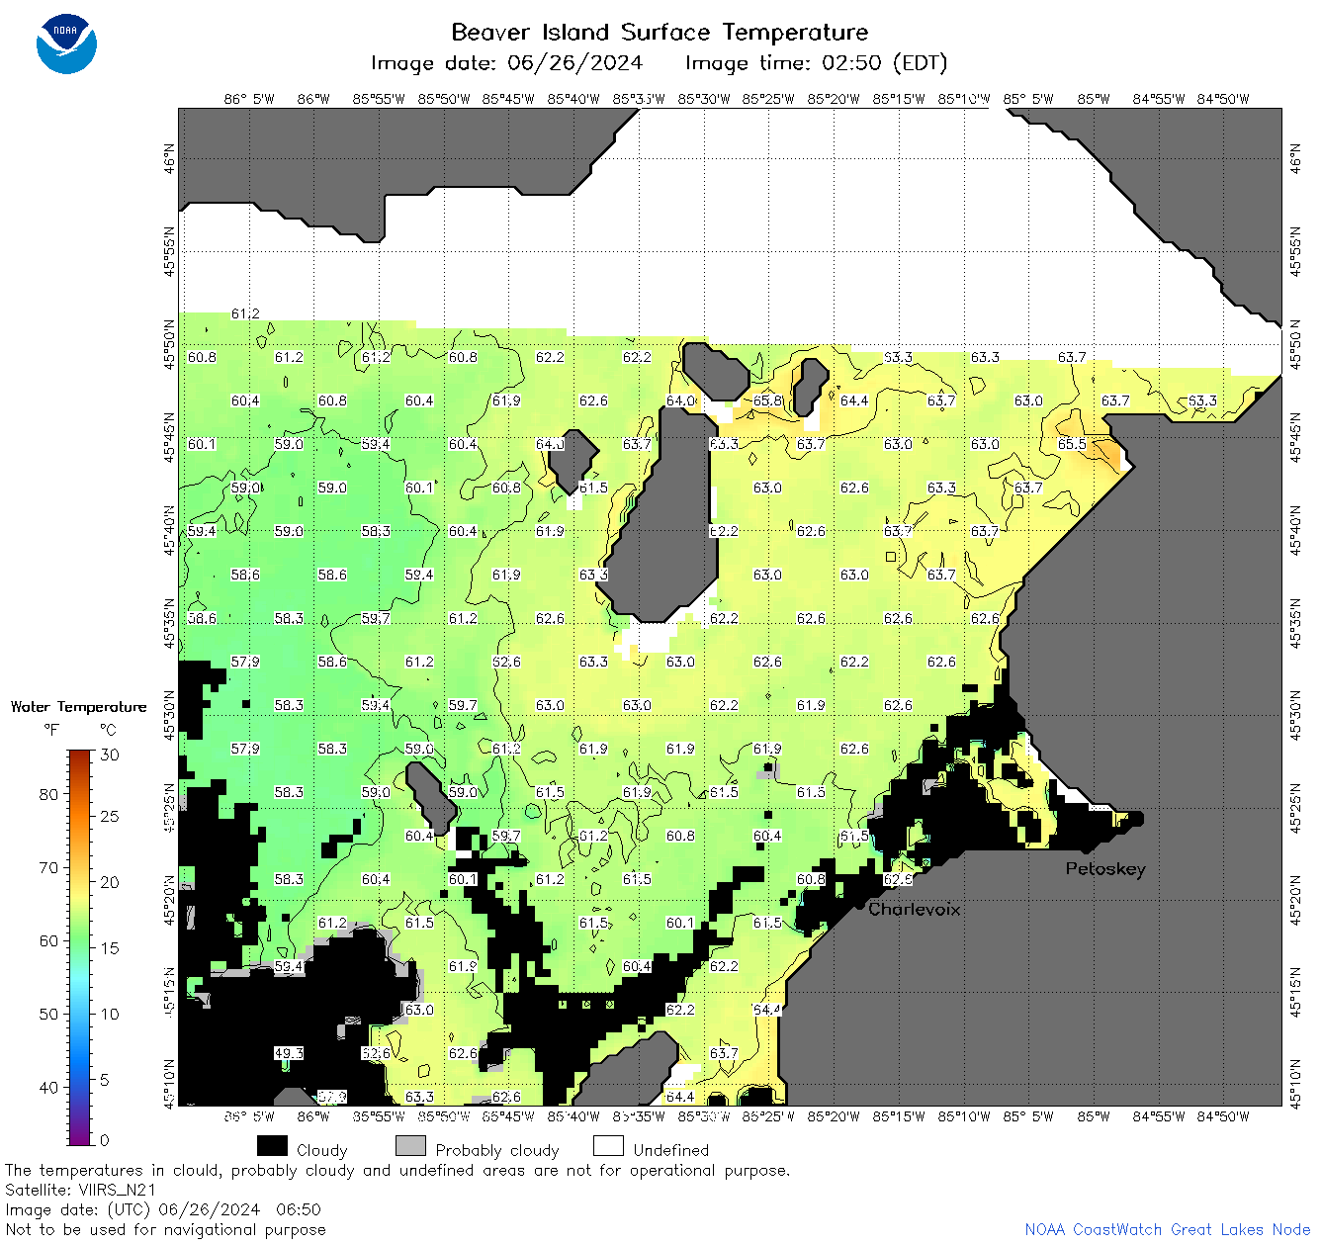Click the white Undefined legend swatch

tap(608, 1146)
